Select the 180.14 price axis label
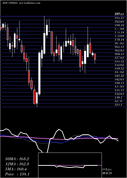 coord(119,25)
